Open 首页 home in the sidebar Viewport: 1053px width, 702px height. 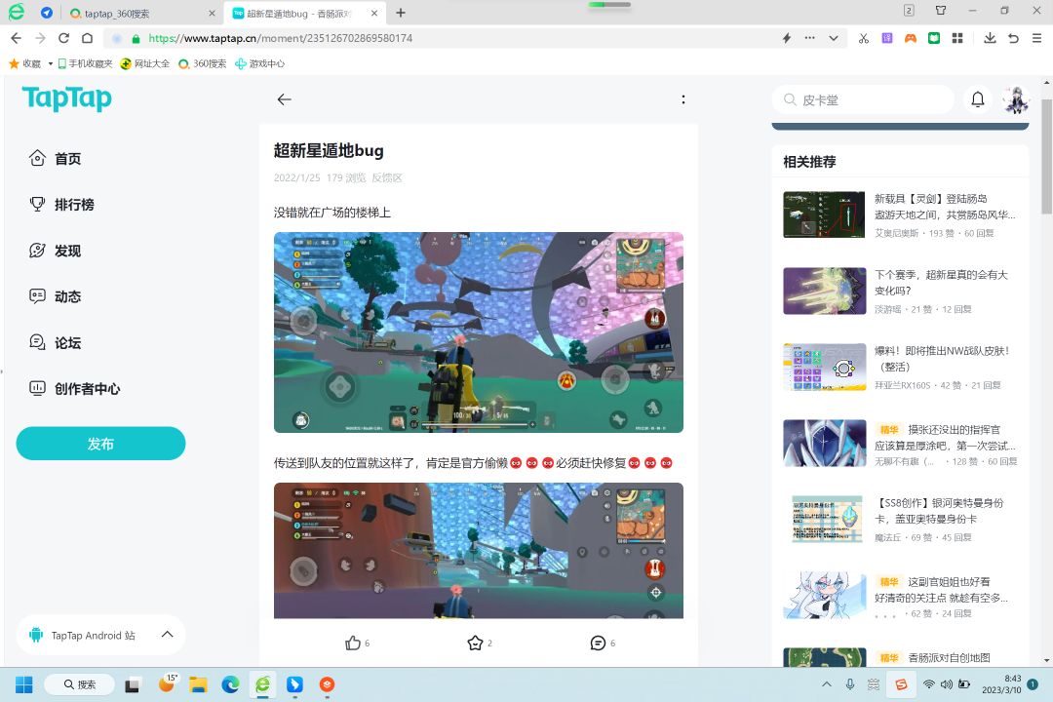(x=55, y=159)
